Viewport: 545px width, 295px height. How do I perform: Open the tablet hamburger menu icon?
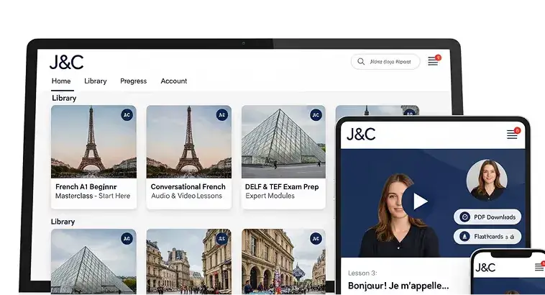[512, 134]
